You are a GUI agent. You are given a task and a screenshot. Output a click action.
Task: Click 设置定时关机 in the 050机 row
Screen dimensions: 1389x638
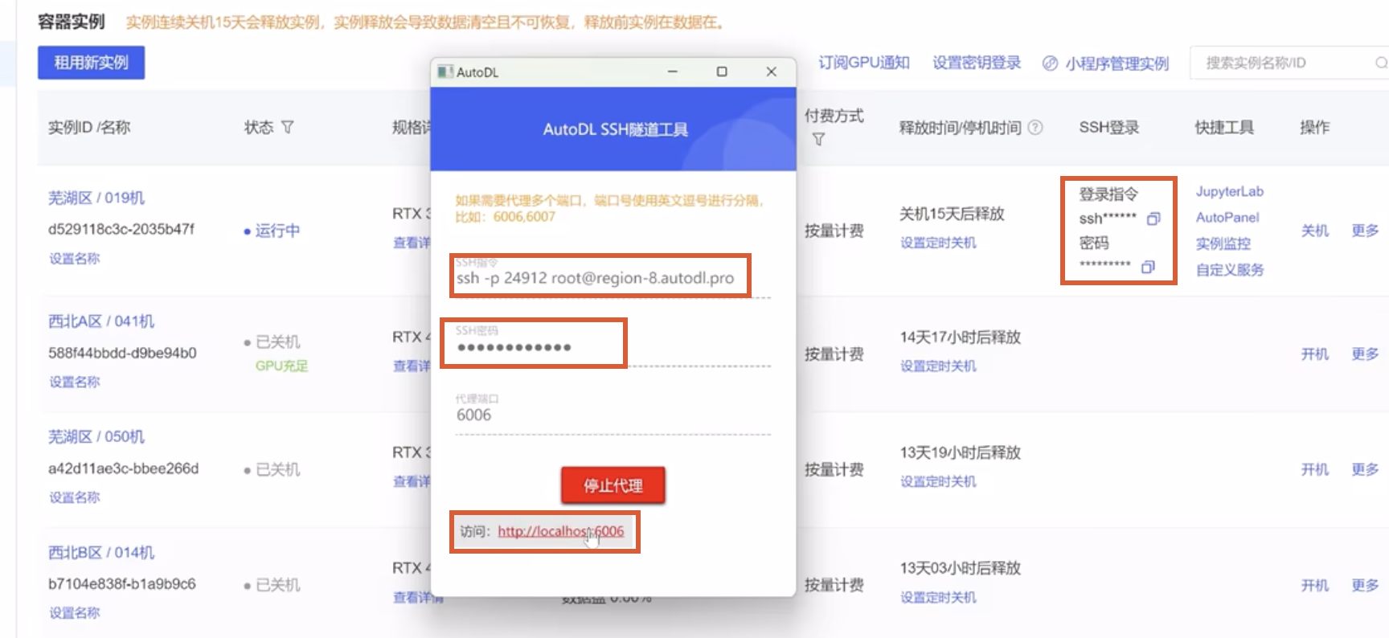(938, 481)
